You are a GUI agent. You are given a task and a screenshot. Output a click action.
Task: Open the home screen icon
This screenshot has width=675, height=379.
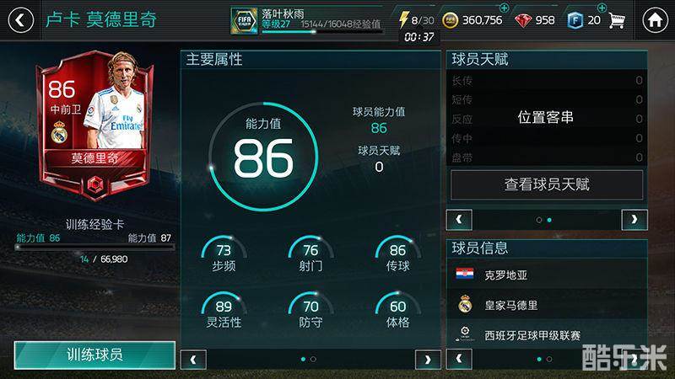tap(656, 20)
